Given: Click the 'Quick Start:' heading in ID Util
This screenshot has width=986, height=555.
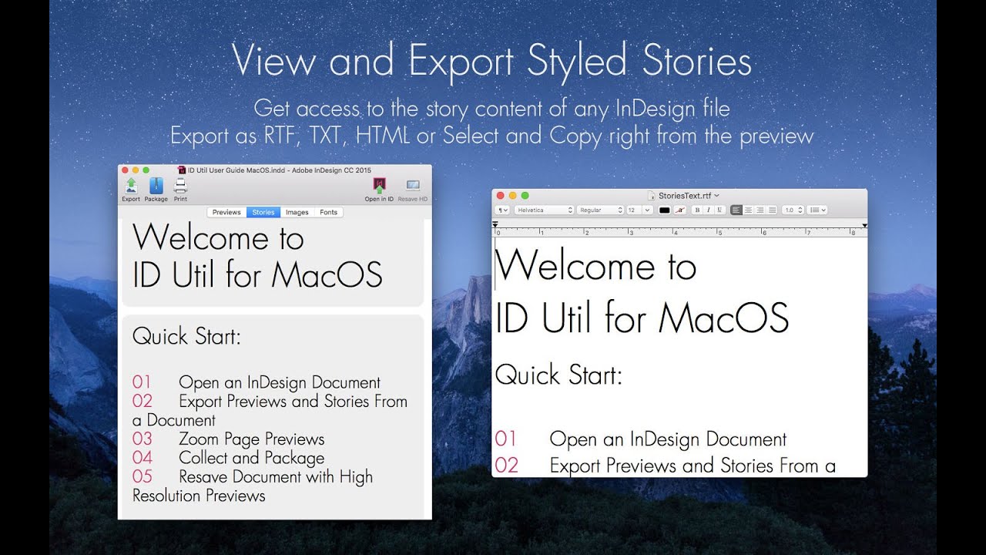Looking at the screenshot, I should click(x=186, y=337).
